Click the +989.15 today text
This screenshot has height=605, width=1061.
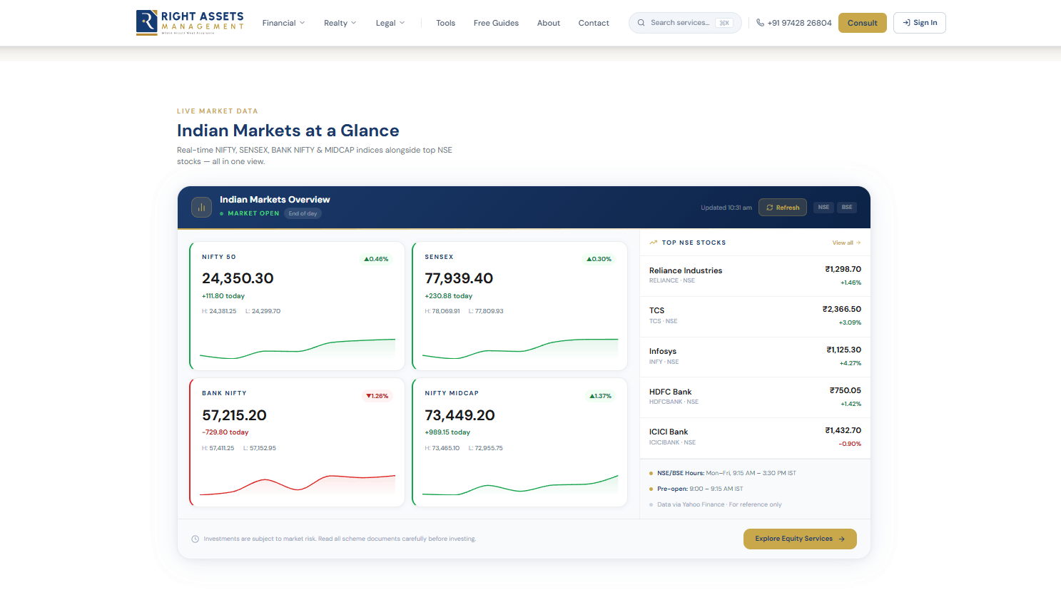coord(447,432)
